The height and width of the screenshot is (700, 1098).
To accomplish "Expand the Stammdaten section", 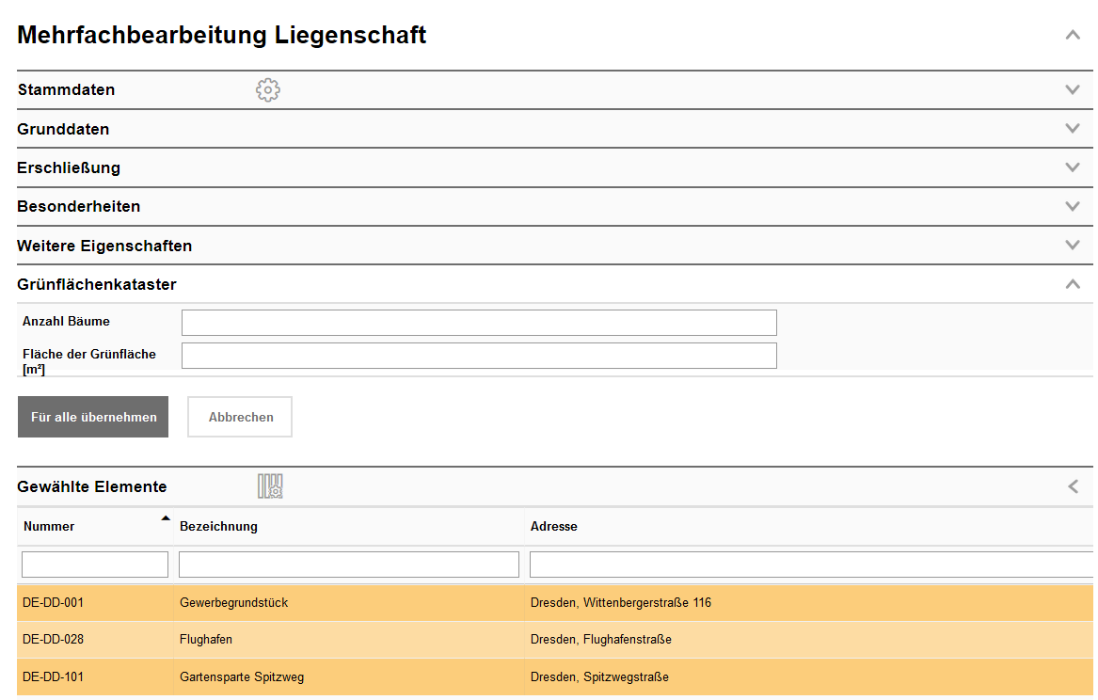I will [x=1073, y=89].
